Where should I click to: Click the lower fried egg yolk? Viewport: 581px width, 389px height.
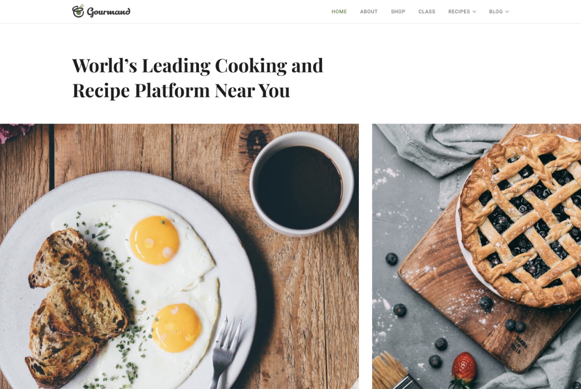coord(177,327)
